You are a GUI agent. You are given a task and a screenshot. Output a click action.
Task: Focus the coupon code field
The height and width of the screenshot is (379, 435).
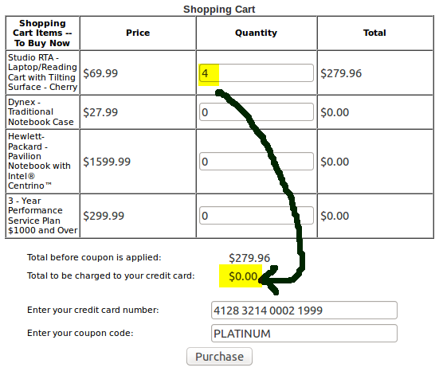[304, 334]
